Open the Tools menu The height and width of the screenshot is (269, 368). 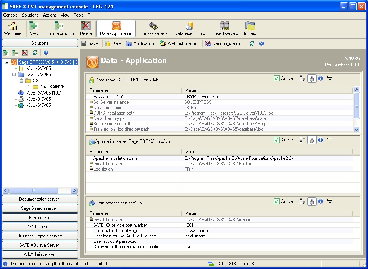coord(79,15)
